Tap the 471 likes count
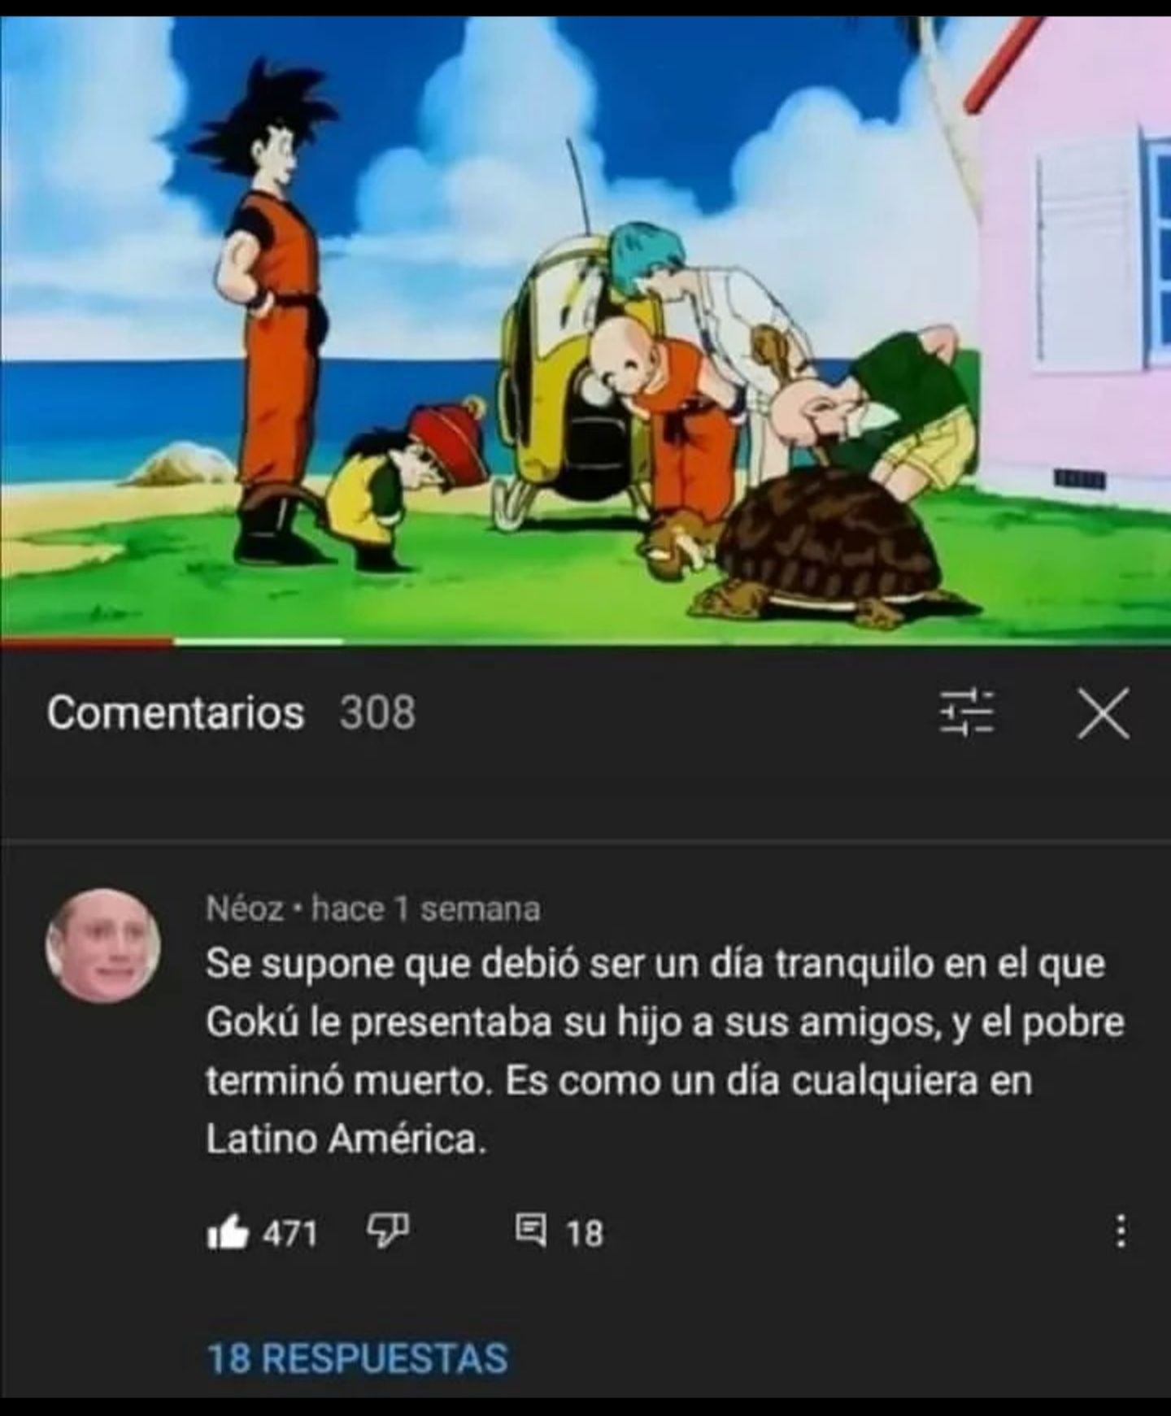Image resolution: width=1171 pixels, height=1416 pixels. (x=289, y=1234)
